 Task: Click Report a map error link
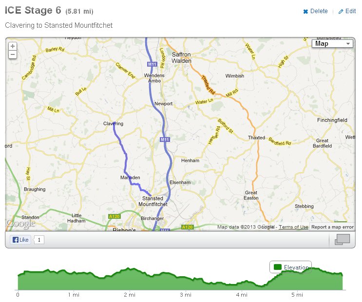point(332,227)
